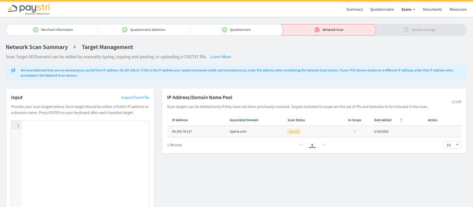Screen dimensions: 473x207
Task: Click the Paystri logo
Action: [29, 9]
